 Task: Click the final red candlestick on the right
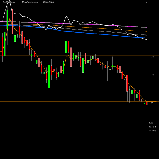point(147,103)
